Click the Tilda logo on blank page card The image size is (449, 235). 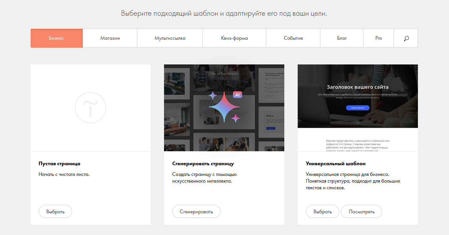[x=90, y=108]
